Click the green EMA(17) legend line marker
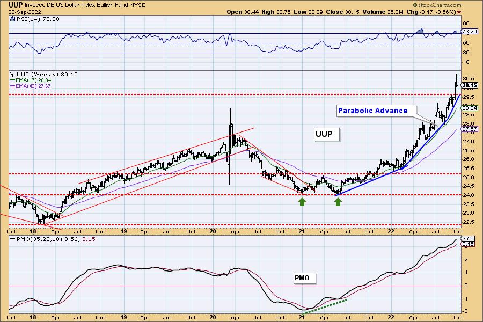 pyautogui.click(x=13, y=80)
